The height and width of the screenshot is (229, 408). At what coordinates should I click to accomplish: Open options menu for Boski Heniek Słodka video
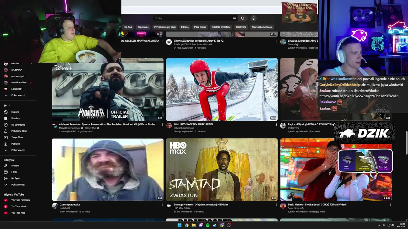(390, 205)
